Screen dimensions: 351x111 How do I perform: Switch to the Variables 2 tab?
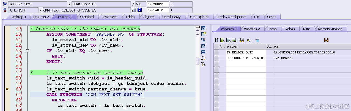[x=252, y=29]
